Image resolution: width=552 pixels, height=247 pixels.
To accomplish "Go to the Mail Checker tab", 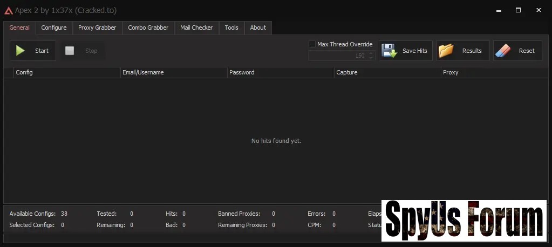I will pyautogui.click(x=196, y=28).
